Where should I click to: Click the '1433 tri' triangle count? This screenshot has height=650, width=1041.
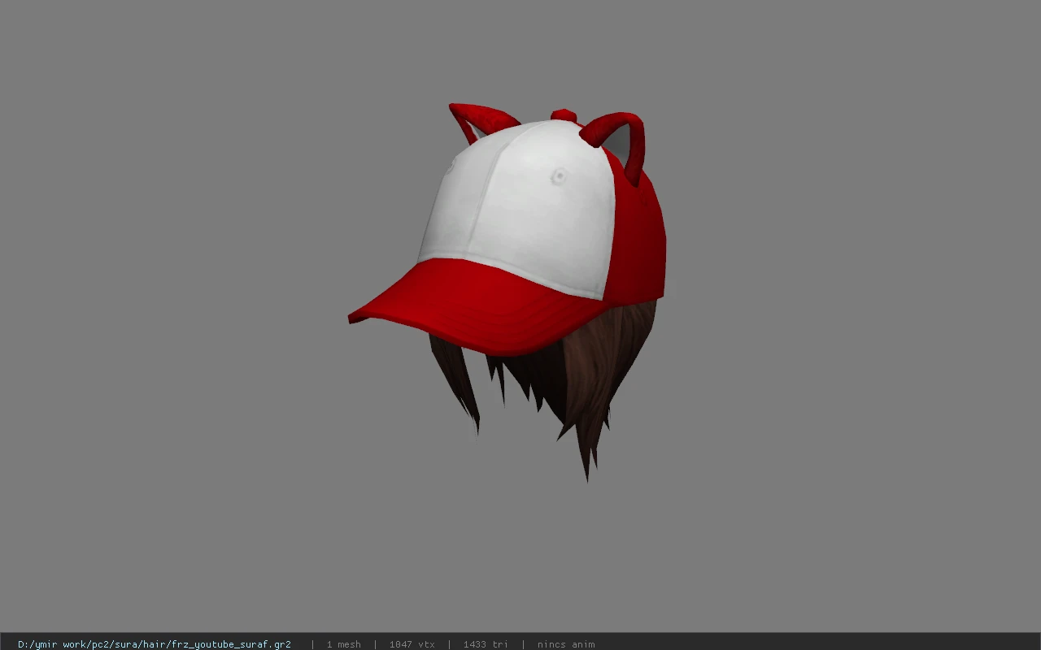[486, 644]
